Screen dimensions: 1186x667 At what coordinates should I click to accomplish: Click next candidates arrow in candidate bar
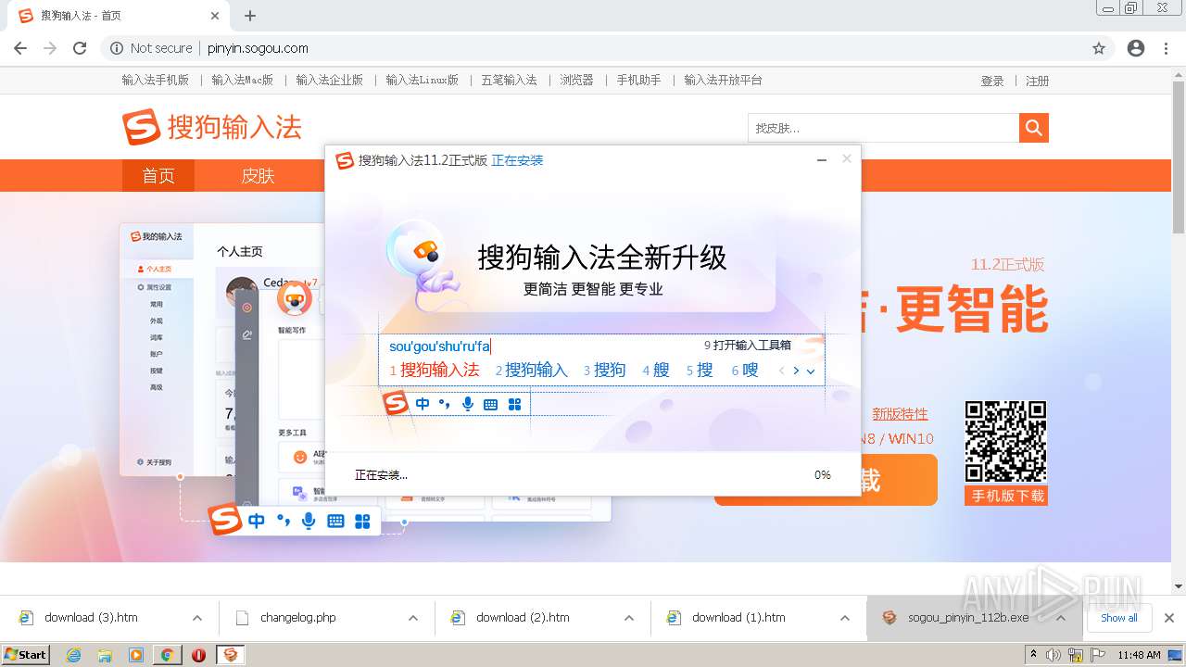point(796,371)
